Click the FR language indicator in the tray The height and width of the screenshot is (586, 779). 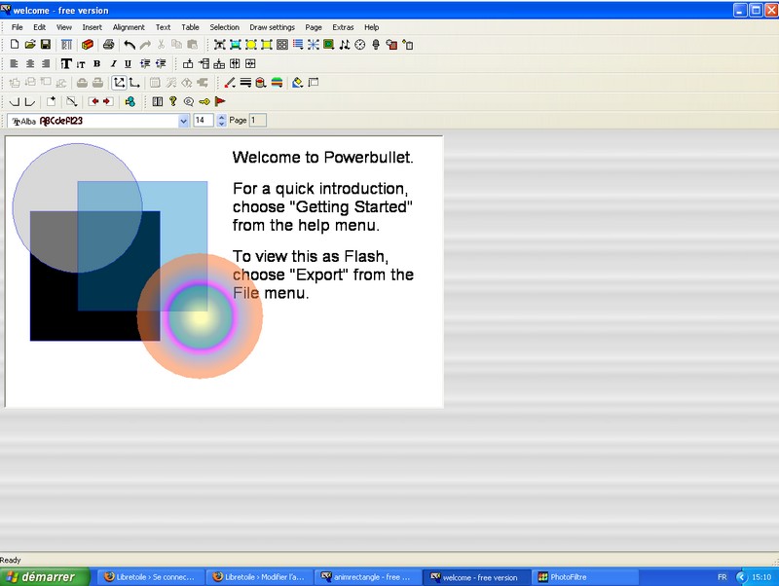click(722, 577)
